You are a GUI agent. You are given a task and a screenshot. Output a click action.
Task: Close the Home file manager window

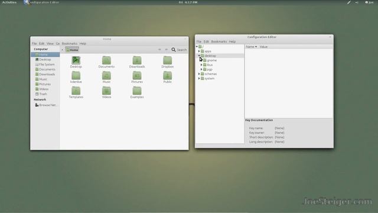tap(185, 39)
